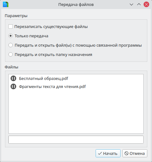
Task: Close the Передача файлов dialog
Action: (x=146, y=4)
